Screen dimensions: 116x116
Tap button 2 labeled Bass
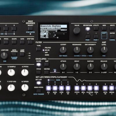pos(55,88)
